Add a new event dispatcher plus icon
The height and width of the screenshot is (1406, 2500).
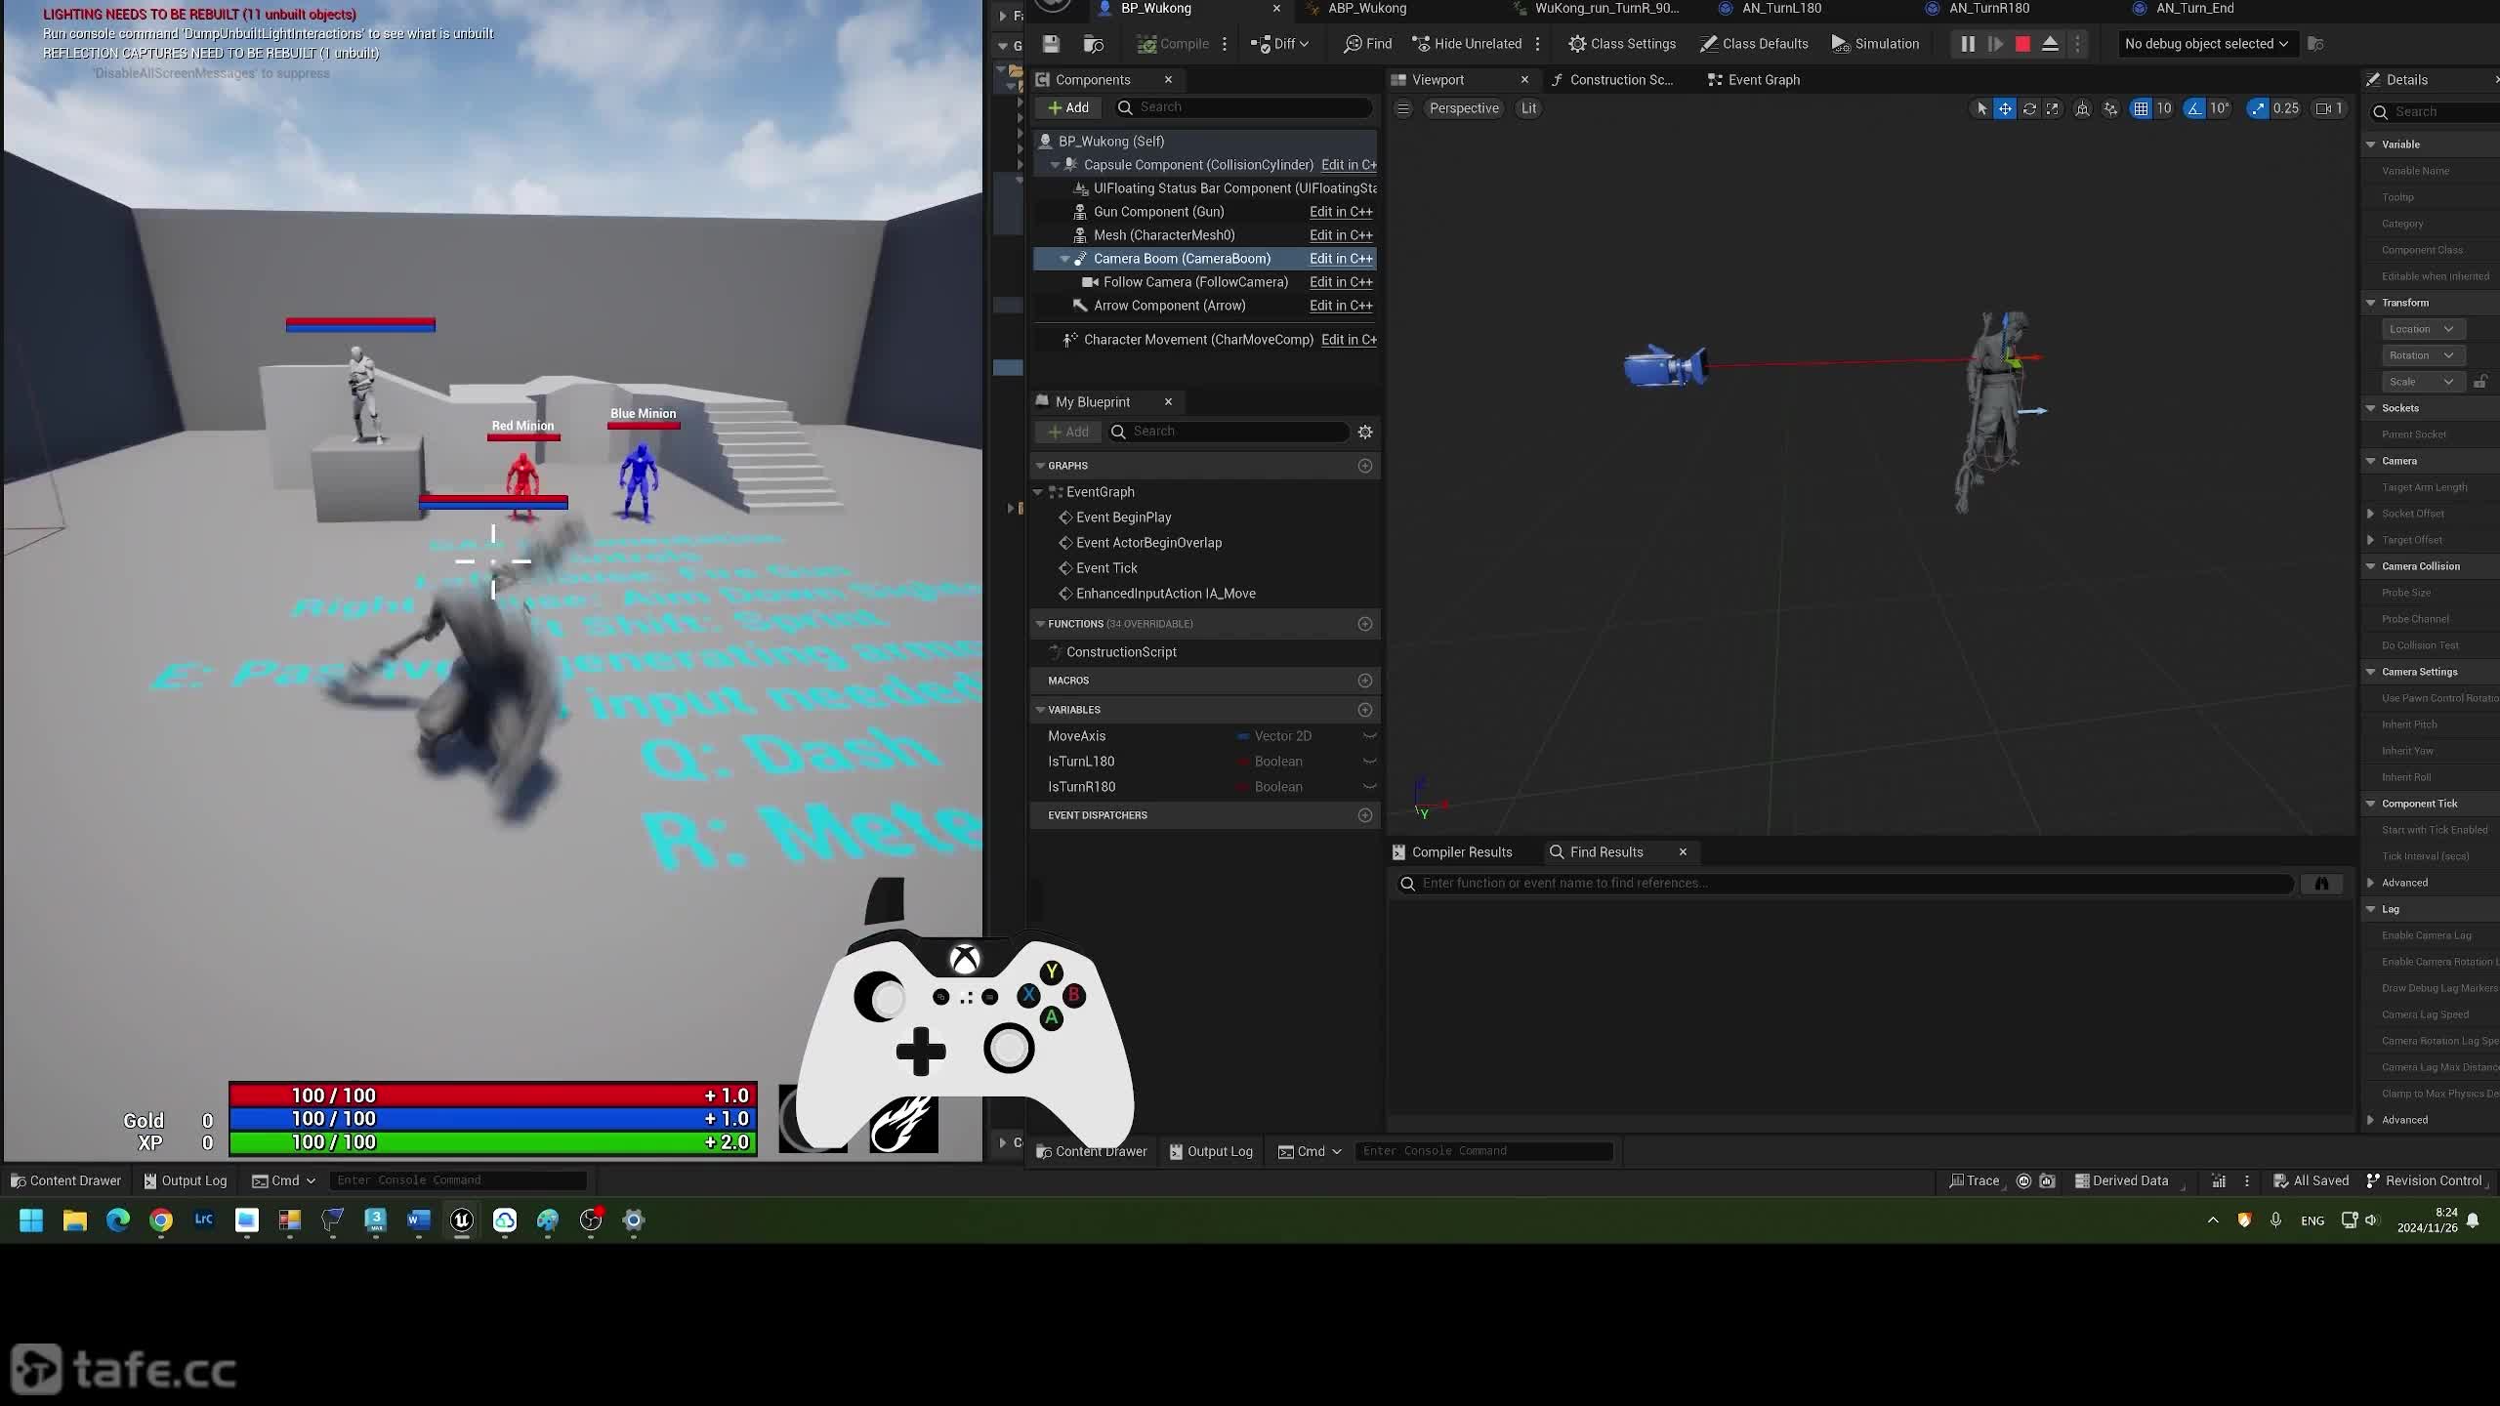[1365, 815]
